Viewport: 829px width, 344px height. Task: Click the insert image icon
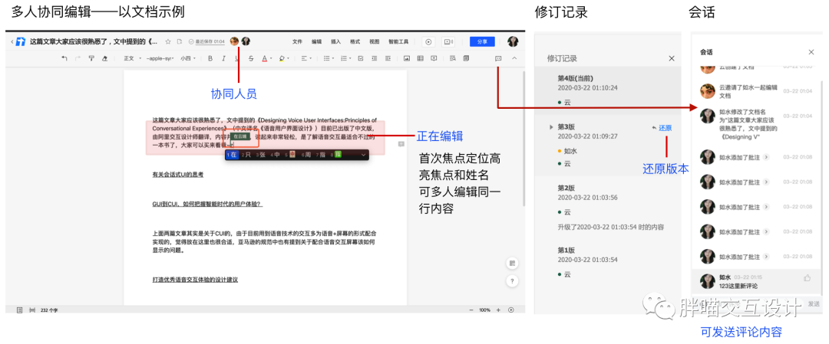(407, 58)
